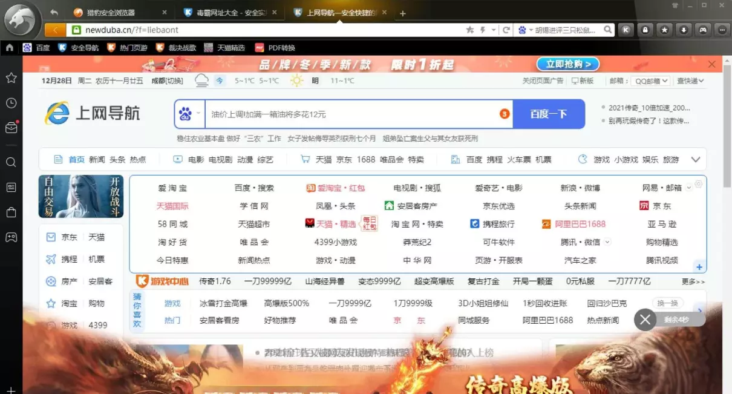Screen dimensions: 732x394
Task: Click the 自由交易 game ad thumbnail
Action: 80,196
